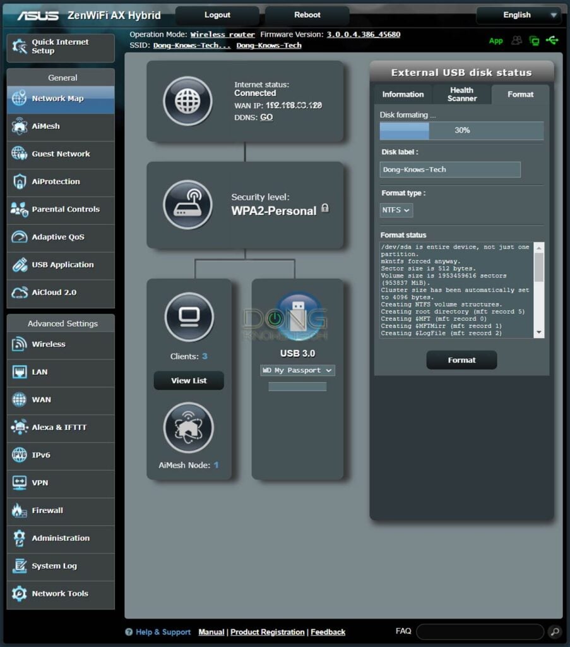Open the Manual link in footer
Screen dimensions: 570x647
(x=211, y=632)
